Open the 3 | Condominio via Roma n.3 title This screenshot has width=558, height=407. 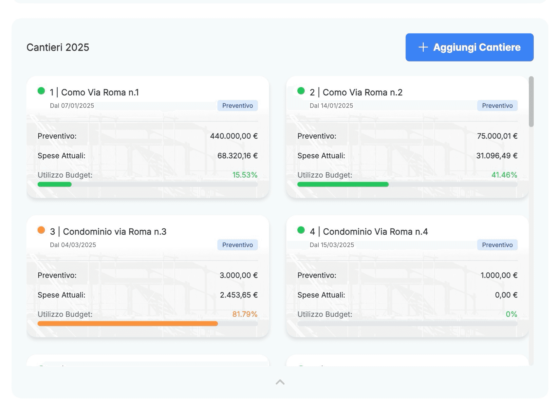pos(108,232)
